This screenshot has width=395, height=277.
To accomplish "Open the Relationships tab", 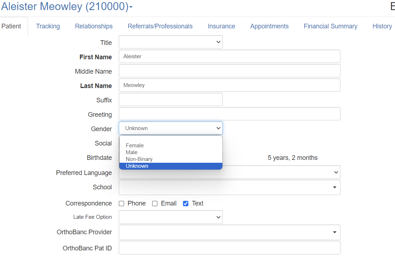I will point(94,26).
